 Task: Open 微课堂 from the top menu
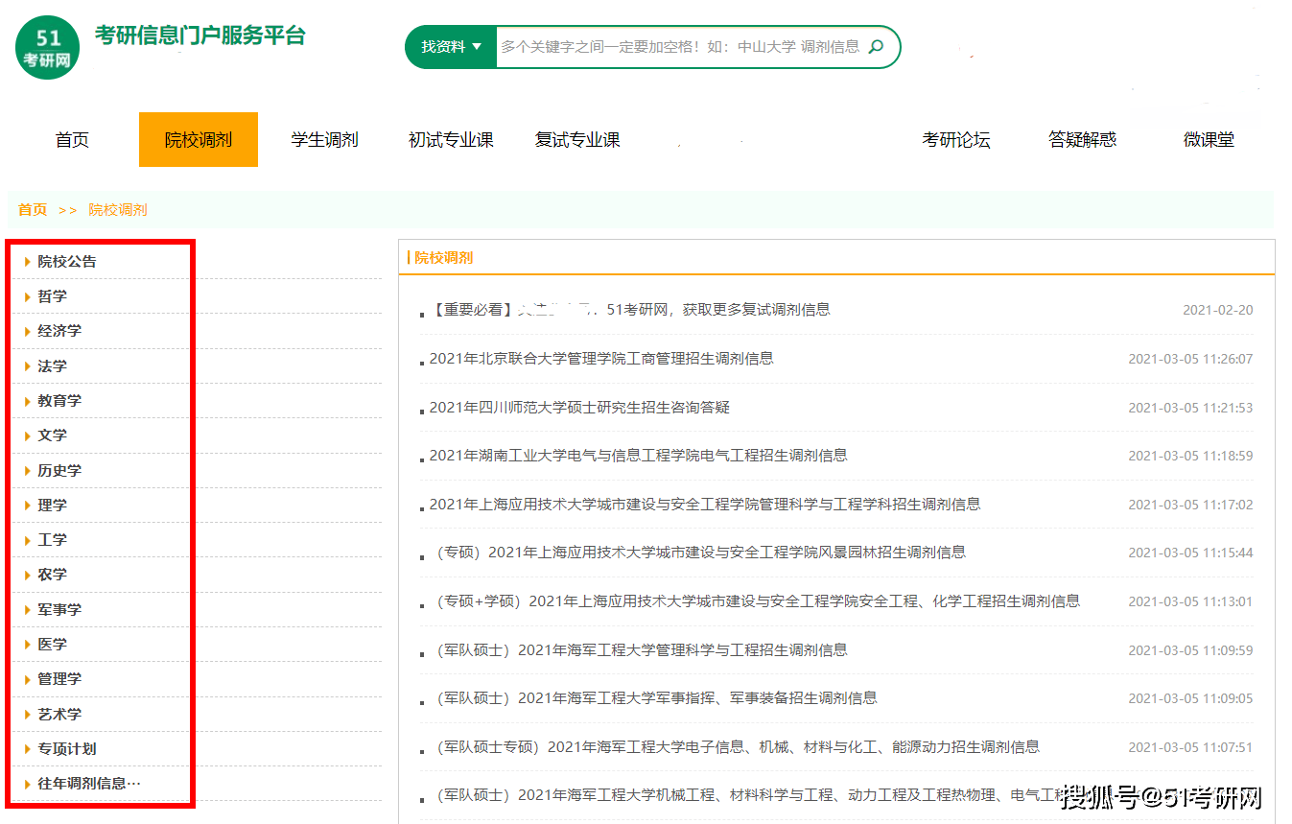coord(1210,139)
